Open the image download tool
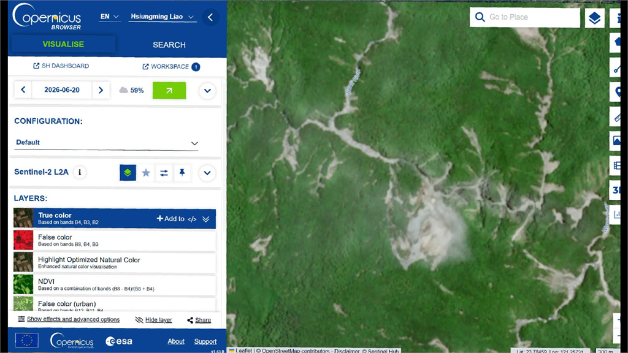The width and height of the screenshot is (628, 353). [617, 141]
